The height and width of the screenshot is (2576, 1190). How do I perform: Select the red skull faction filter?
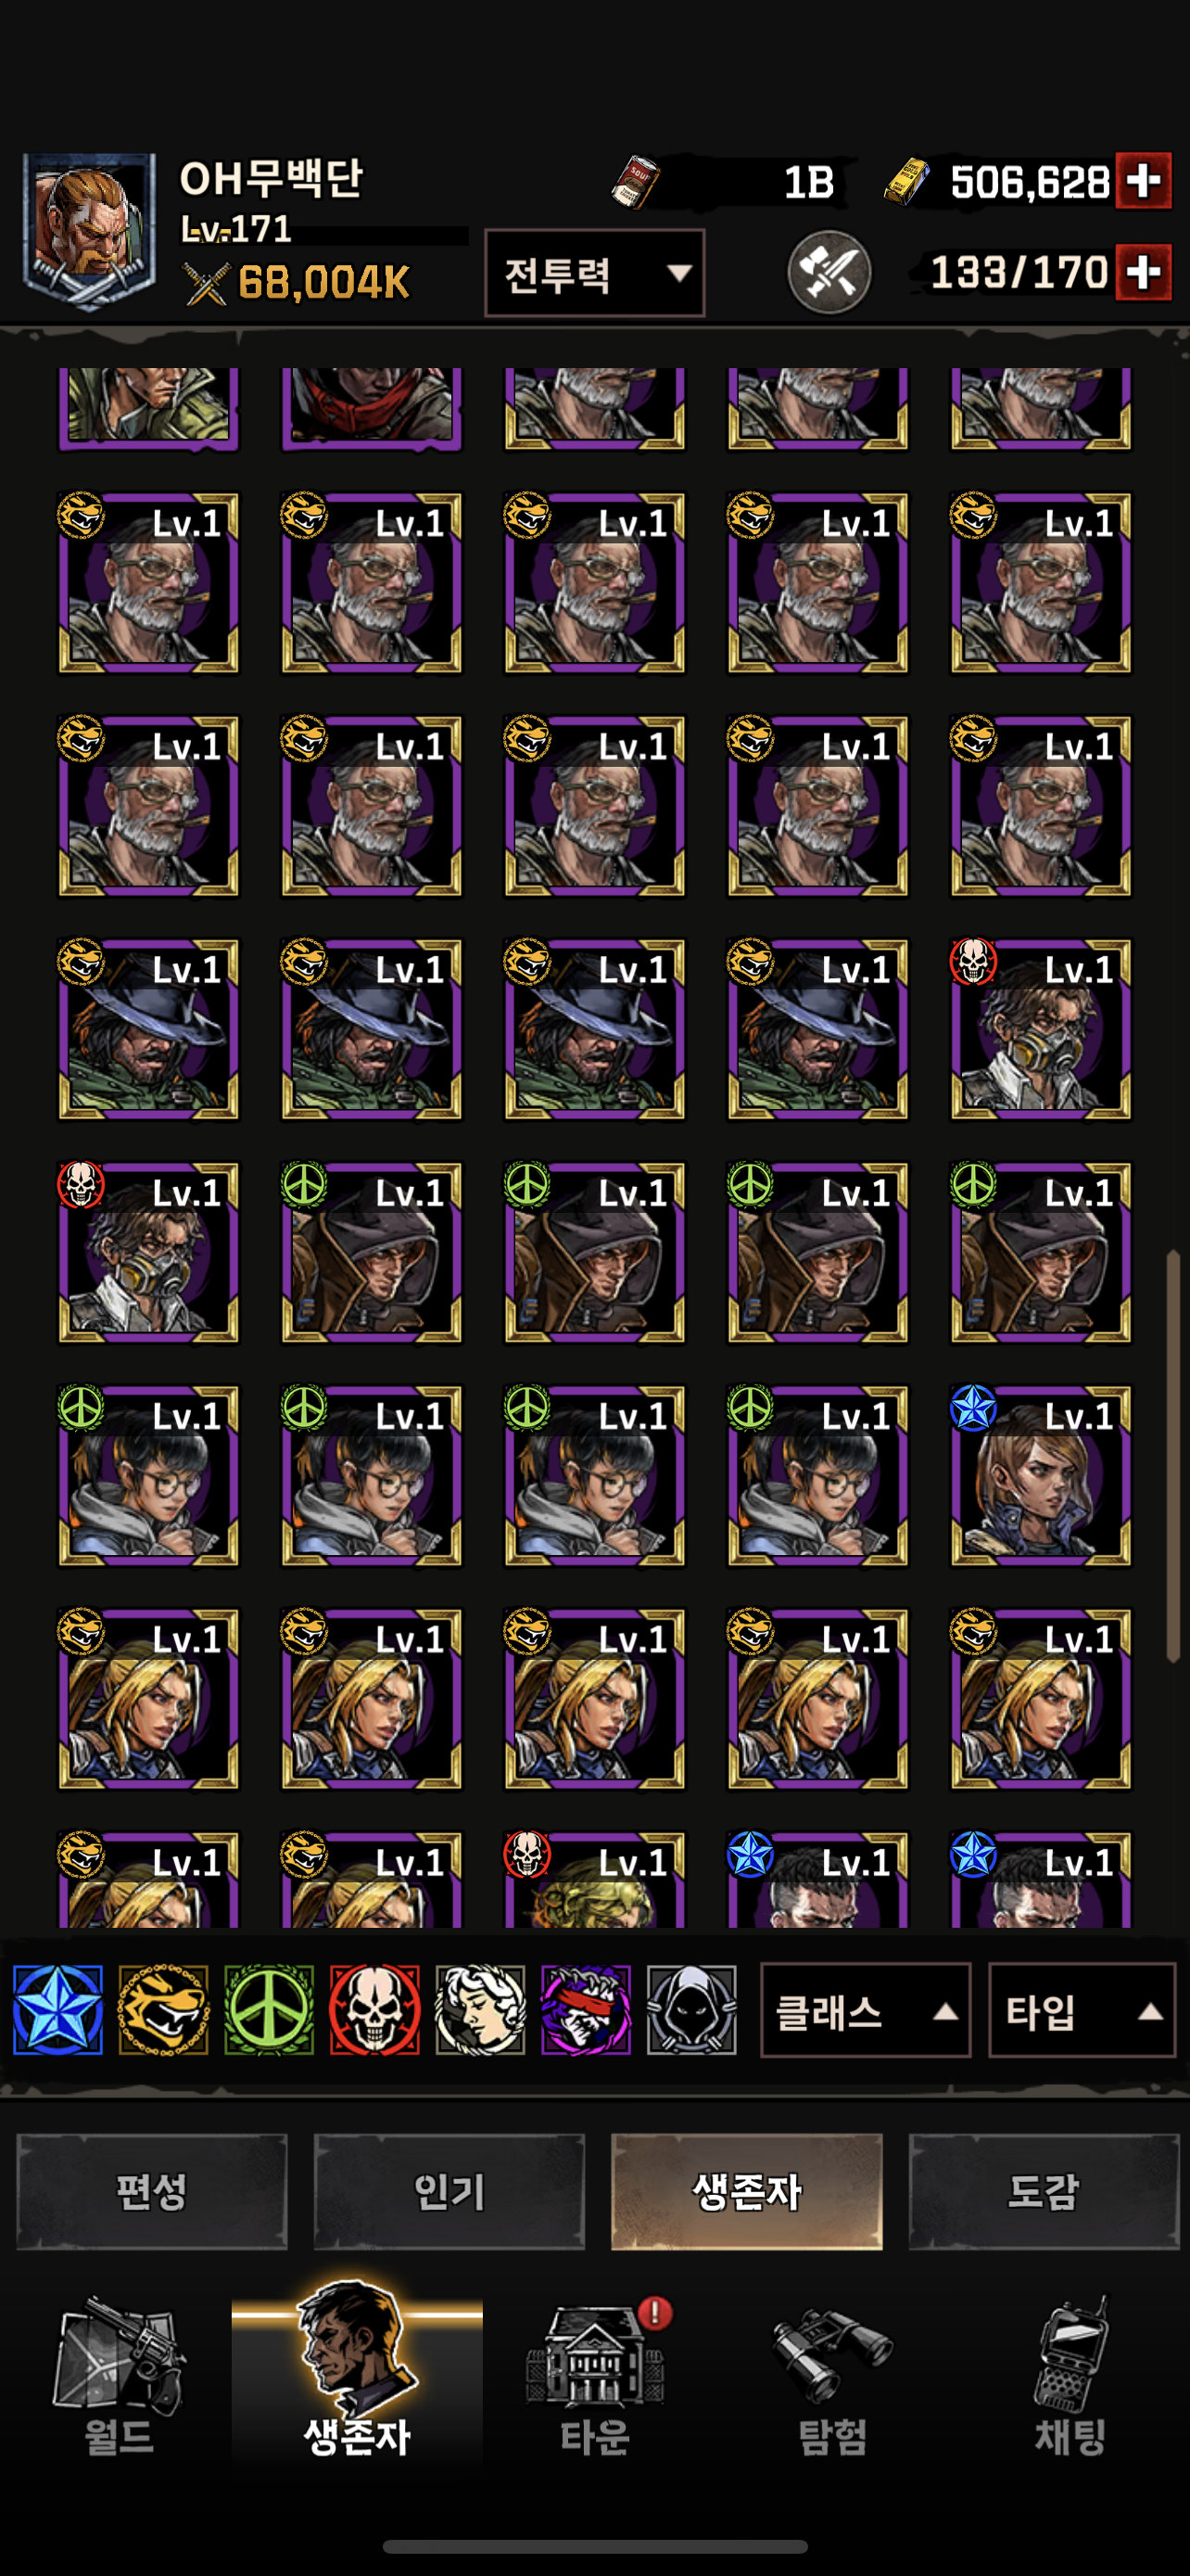(374, 2009)
